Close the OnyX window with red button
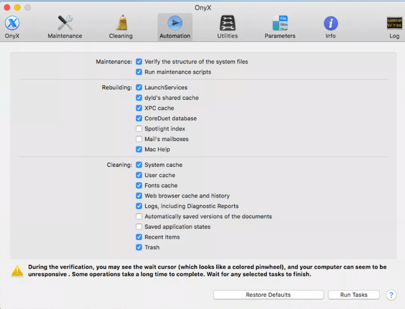 7,8
